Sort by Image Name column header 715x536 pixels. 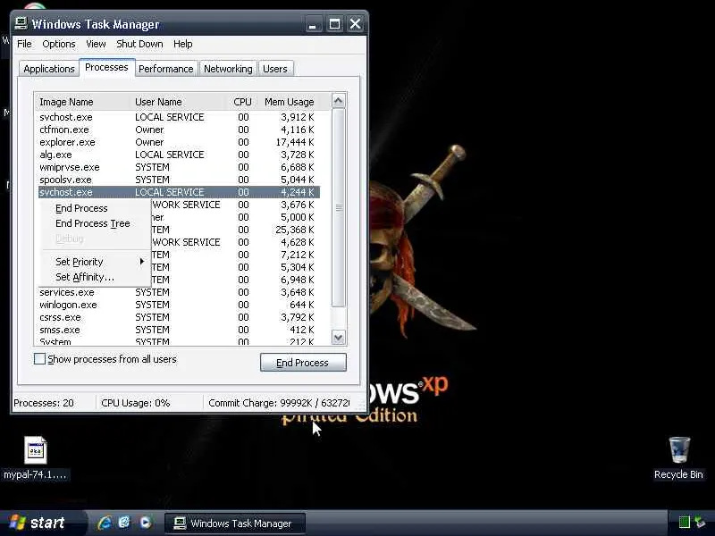coord(83,102)
